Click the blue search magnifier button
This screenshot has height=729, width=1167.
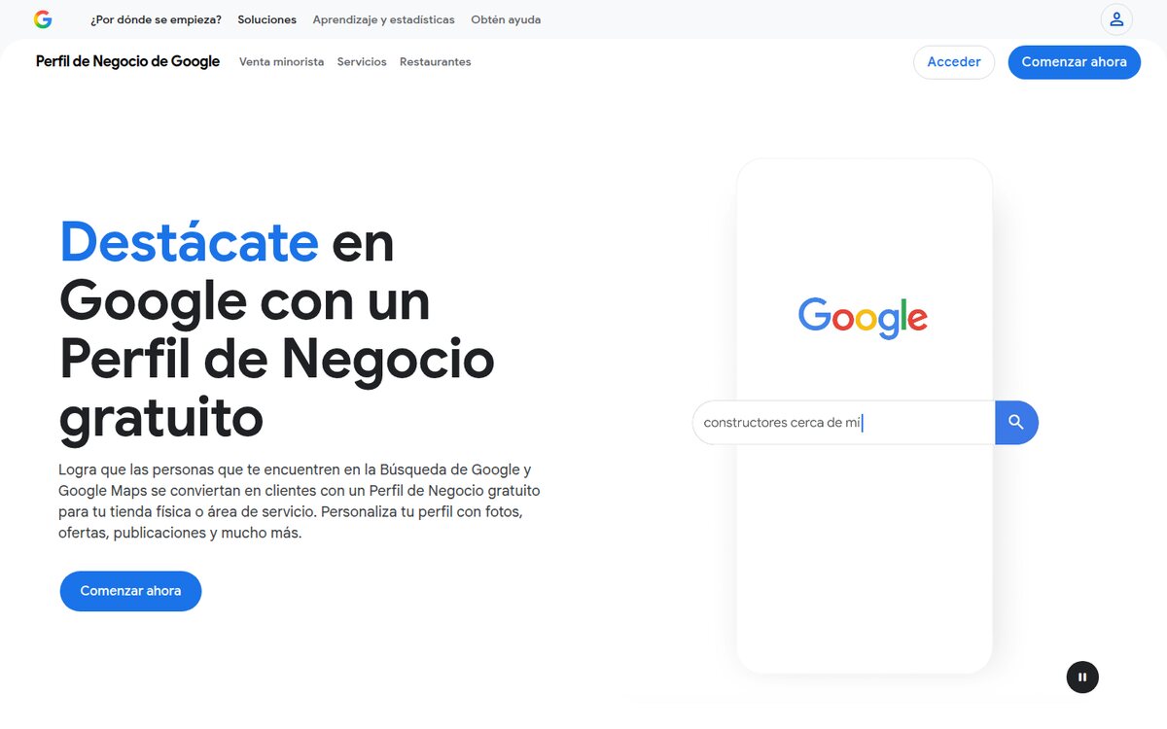[1016, 423]
